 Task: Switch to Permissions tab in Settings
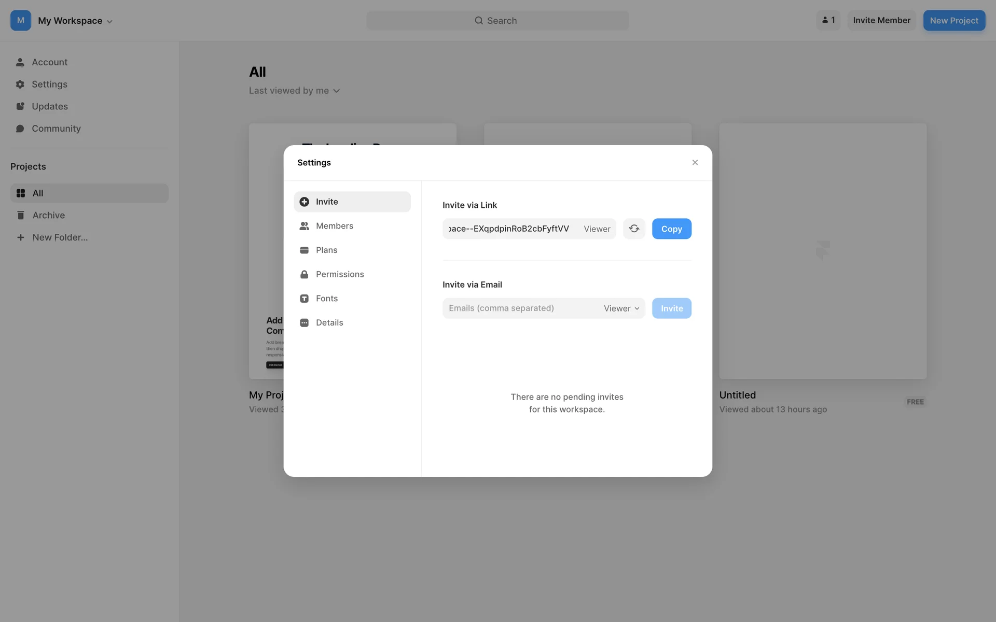tap(340, 274)
